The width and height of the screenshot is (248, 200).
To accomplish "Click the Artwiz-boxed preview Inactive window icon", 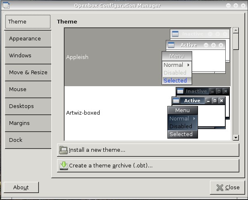I will (x=180, y=91).
